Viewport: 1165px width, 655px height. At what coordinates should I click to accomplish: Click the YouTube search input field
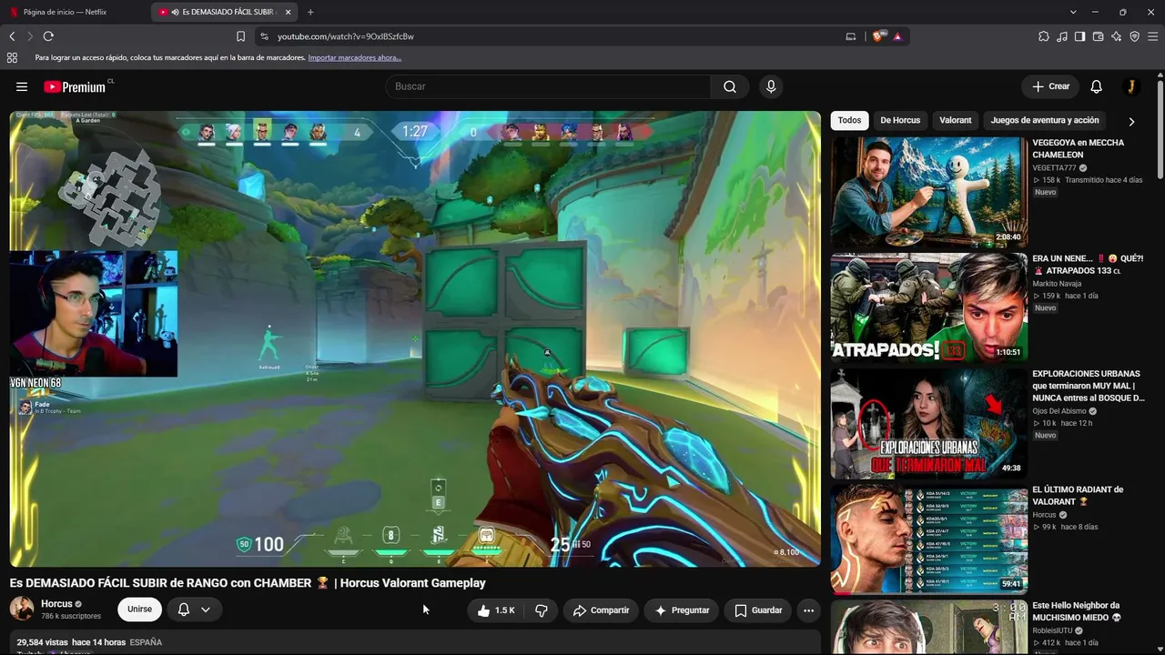click(548, 86)
